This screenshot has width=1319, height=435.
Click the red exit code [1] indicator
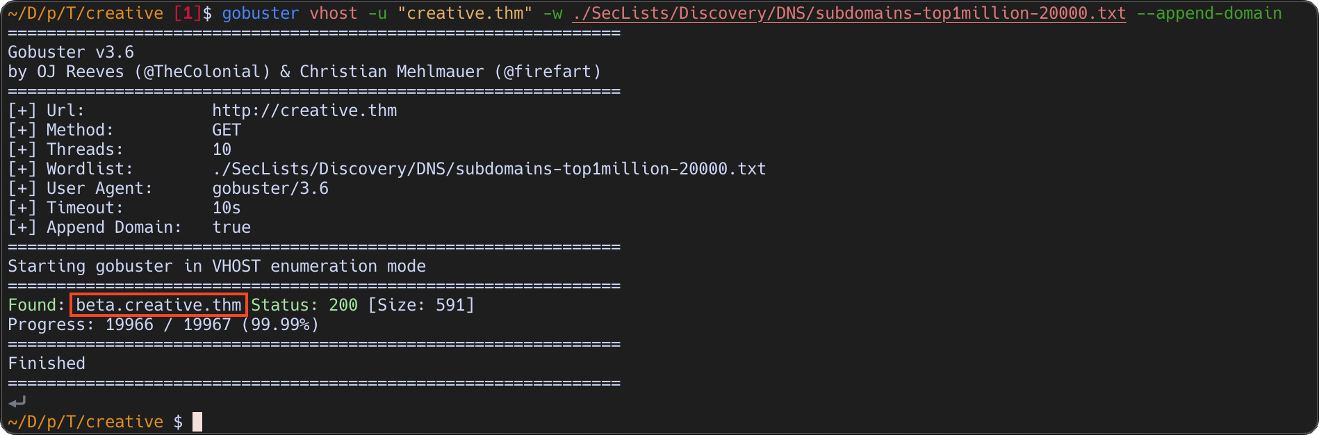pyautogui.click(x=188, y=13)
